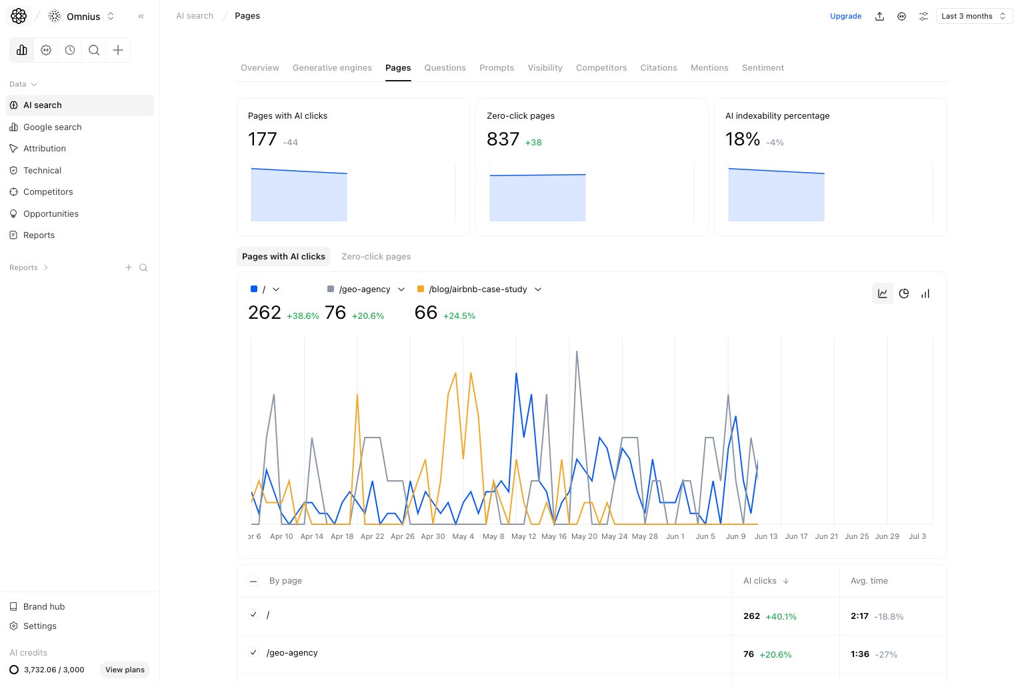Switch to the Visibility tab

[x=545, y=68]
